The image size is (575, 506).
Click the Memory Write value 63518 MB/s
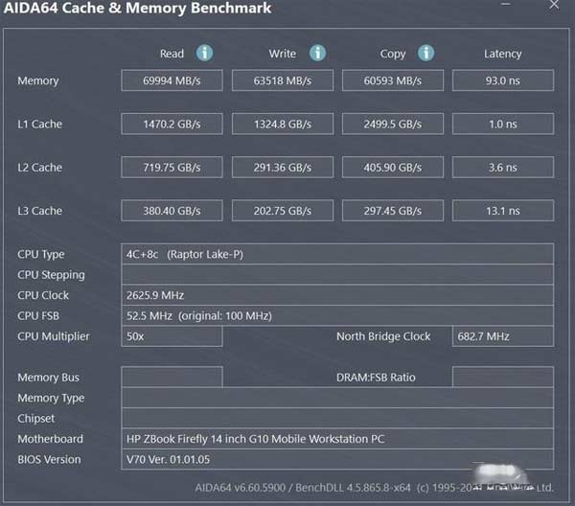click(283, 80)
